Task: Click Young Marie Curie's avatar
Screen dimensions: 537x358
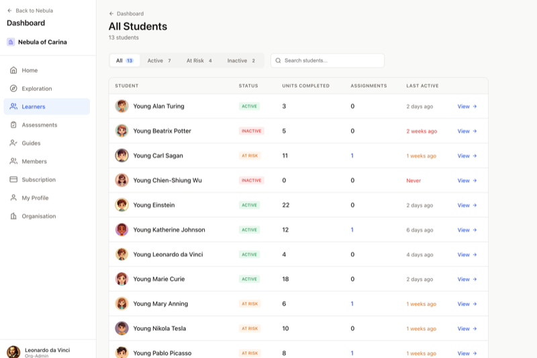Action: 121,279
